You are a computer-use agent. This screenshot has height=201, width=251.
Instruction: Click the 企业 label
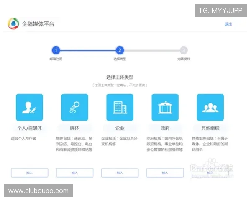pos(120,128)
